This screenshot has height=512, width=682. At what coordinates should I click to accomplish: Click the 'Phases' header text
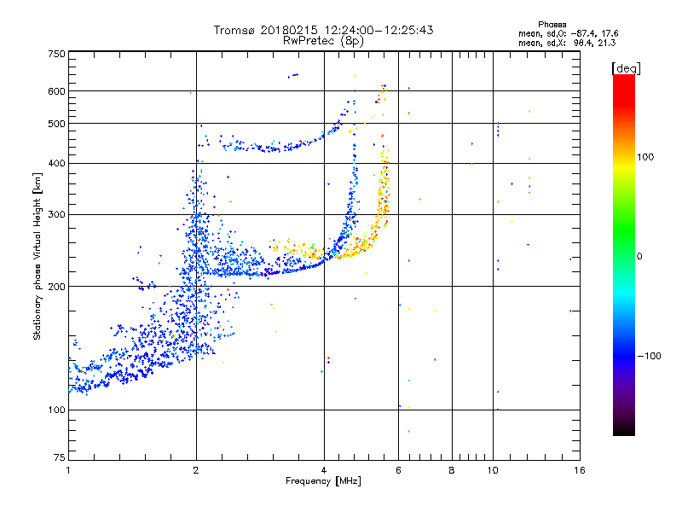(x=552, y=25)
